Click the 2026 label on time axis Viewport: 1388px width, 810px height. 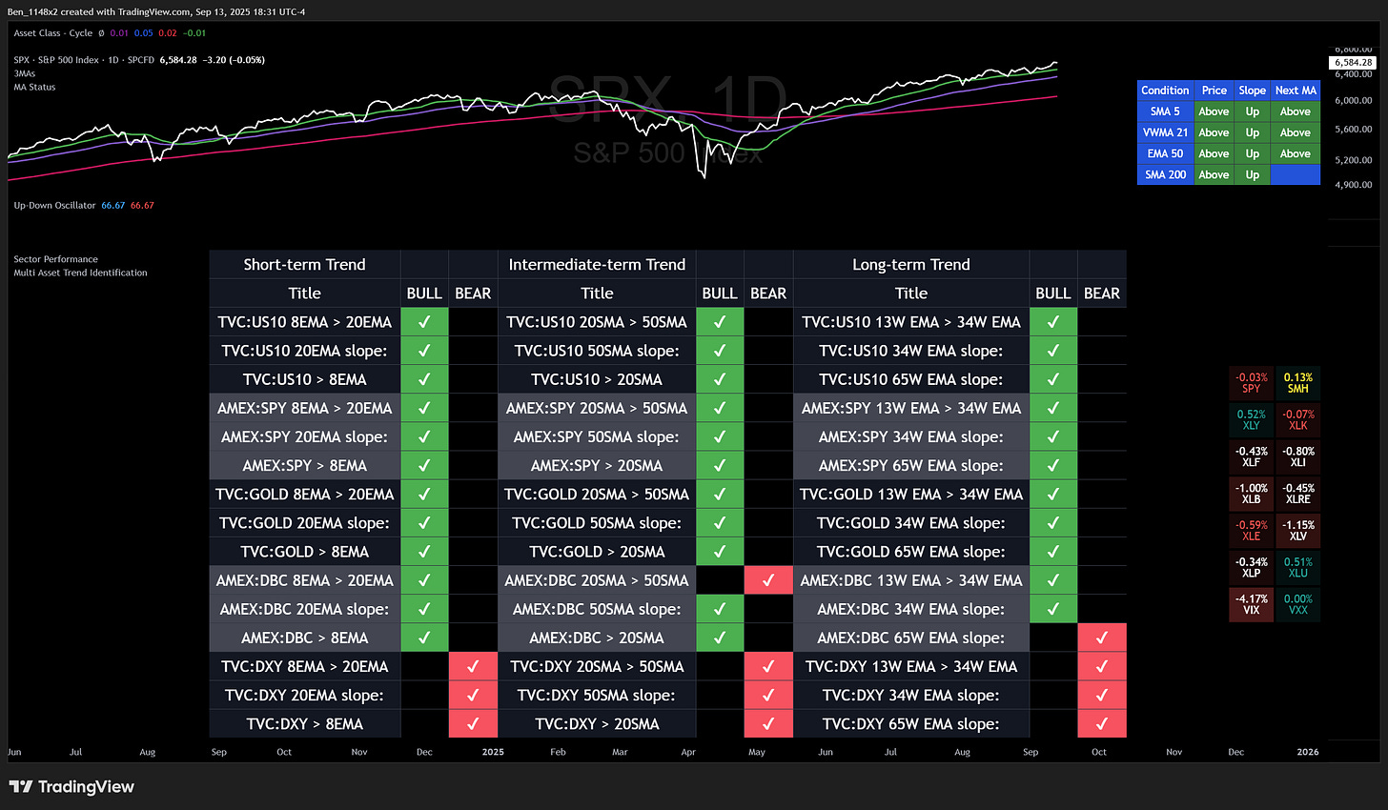point(1308,752)
